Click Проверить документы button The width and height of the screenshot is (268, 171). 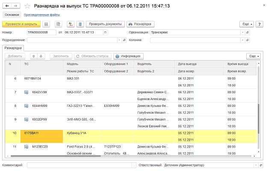105,24
